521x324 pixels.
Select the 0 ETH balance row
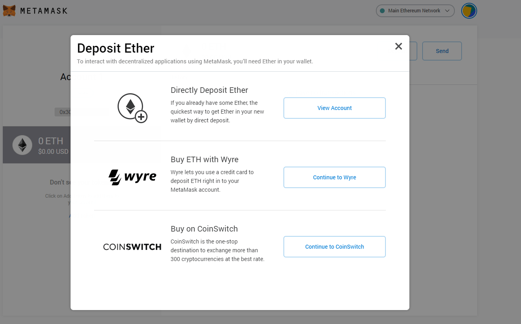click(x=37, y=145)
